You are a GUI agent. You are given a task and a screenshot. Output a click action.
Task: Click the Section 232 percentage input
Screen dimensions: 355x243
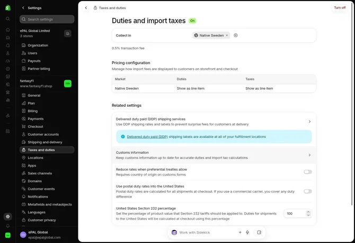coord(297,213)
